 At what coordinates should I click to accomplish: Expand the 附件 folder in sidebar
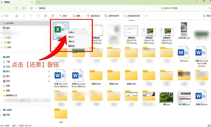(x=2, y=38)
